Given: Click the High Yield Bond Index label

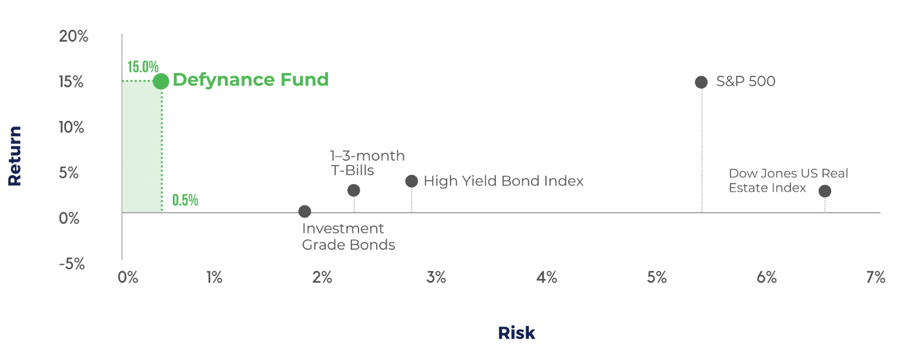Looking at the screenshot, I should (503, 181).
